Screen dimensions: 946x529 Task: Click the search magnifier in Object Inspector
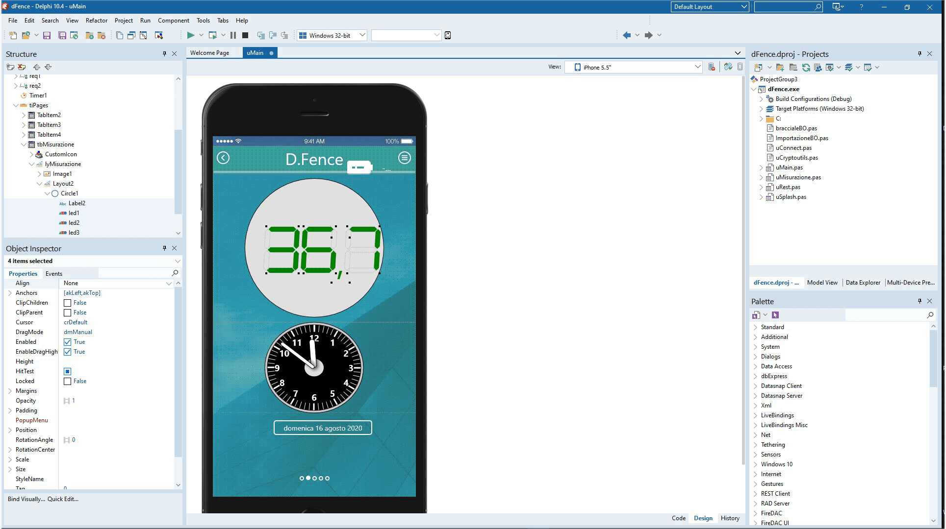click(x=175, y=273)
